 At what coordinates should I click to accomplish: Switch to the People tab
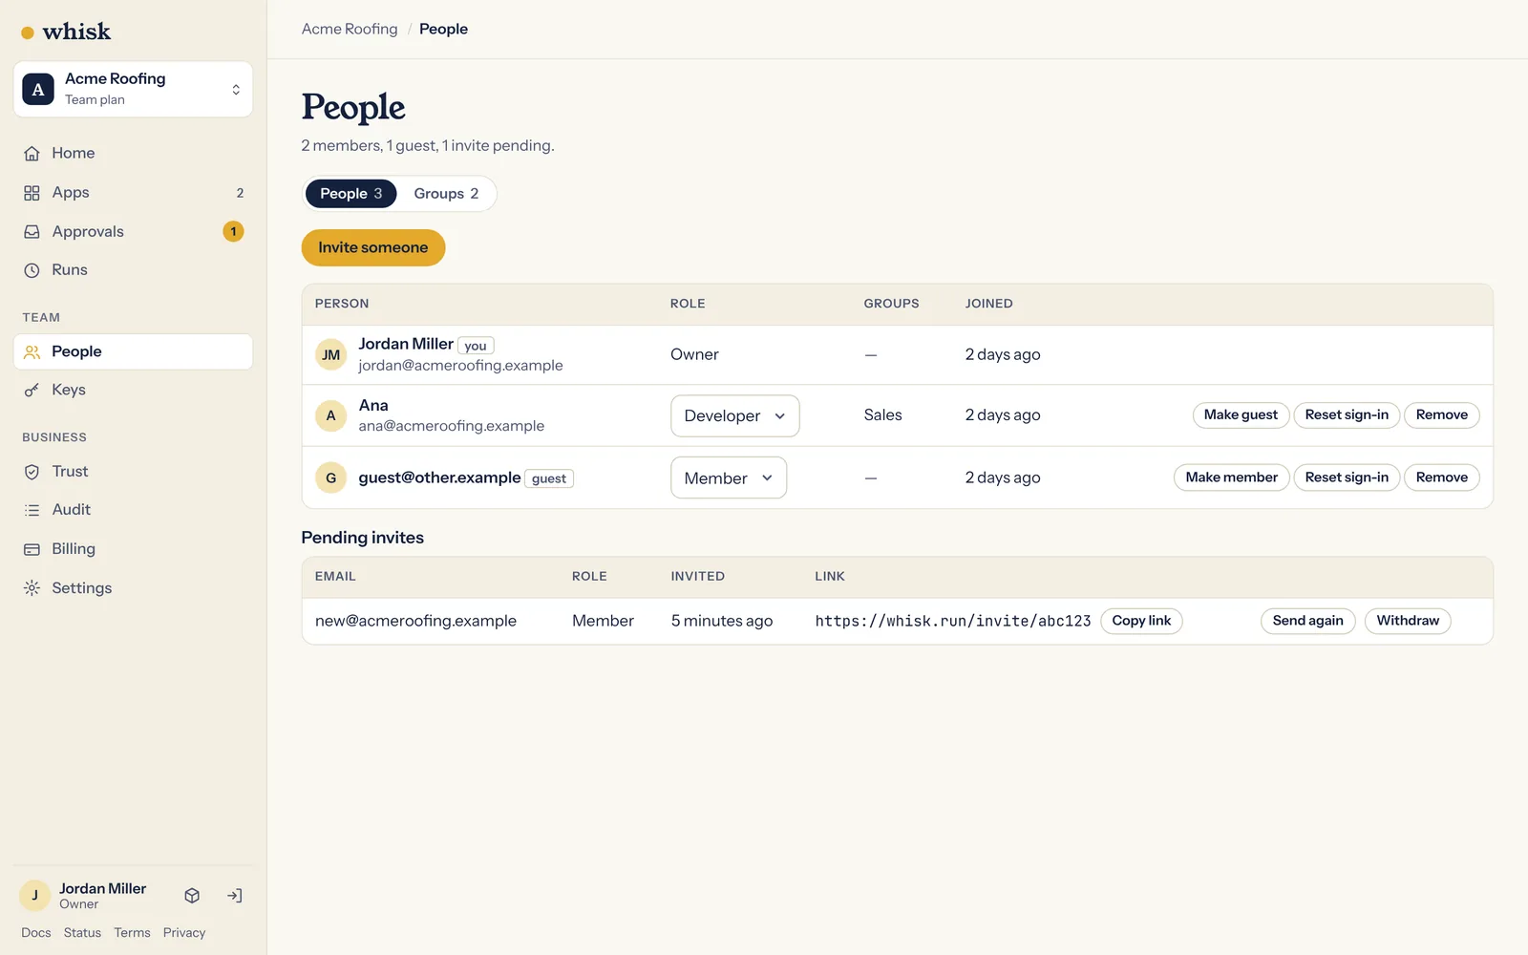350,194
